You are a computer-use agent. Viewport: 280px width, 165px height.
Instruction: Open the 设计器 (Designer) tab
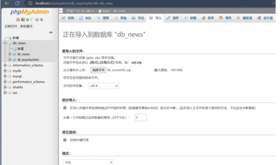click(x=265, y=18)
